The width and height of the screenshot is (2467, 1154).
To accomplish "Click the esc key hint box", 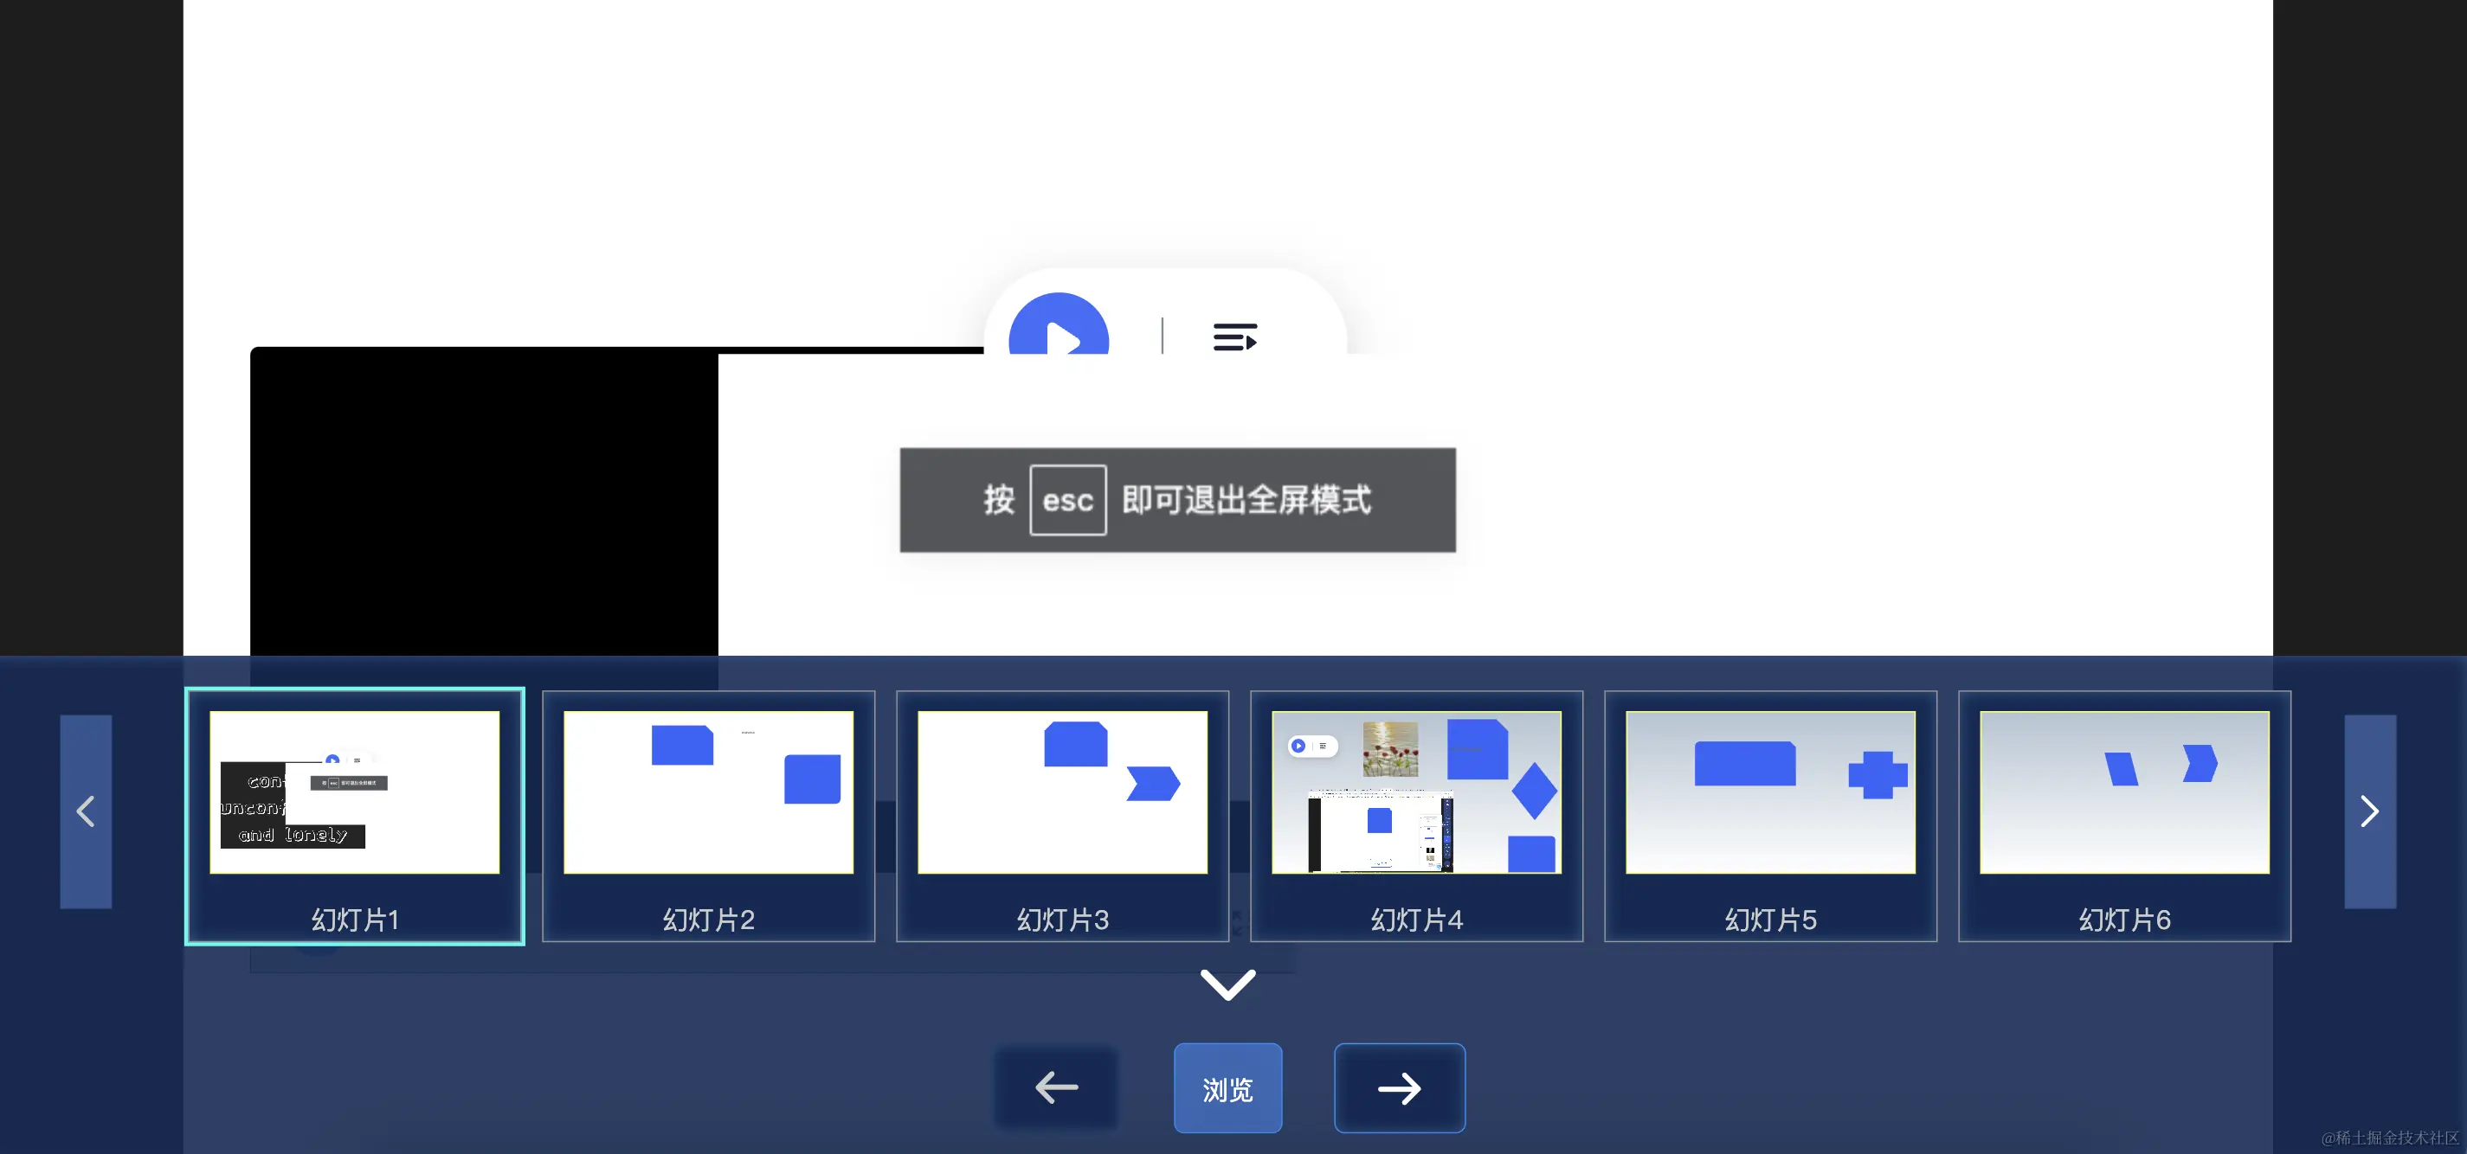I will 1068,499.
